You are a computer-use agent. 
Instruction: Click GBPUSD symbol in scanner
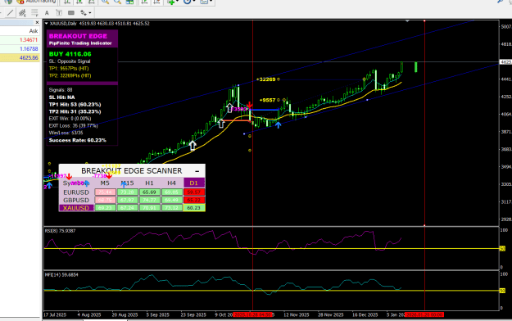point(76,200)
